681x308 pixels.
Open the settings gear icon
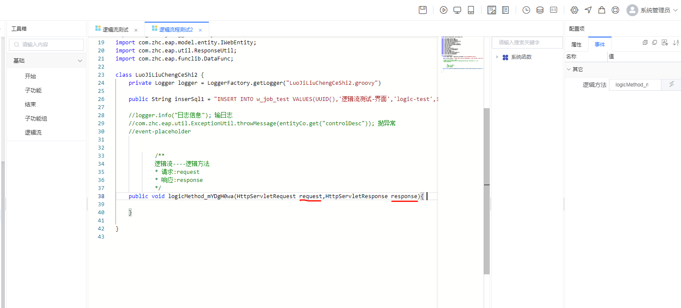(574, 10)
